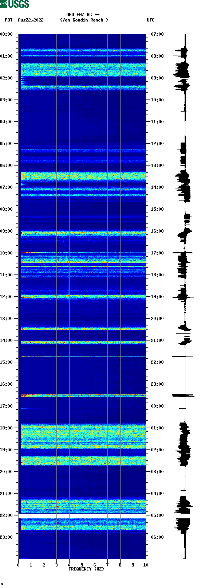Click the station title 'OGO EHZ NC --'
The image size is (201, 588).
(x=83, y=15)
